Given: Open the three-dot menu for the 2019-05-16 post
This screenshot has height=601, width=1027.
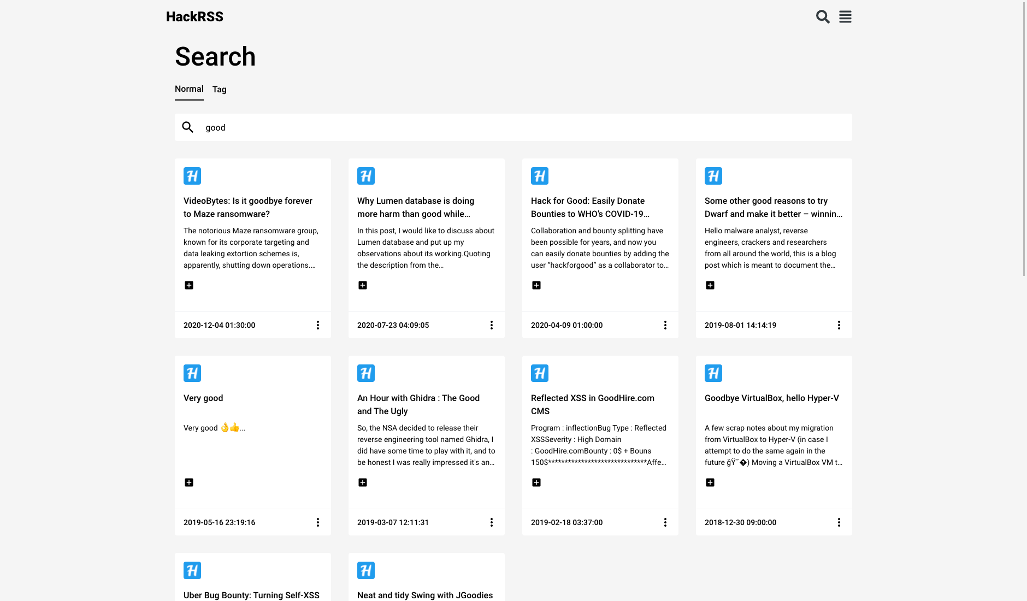Looking at the screenshot, I should click(x=318, y=522).
